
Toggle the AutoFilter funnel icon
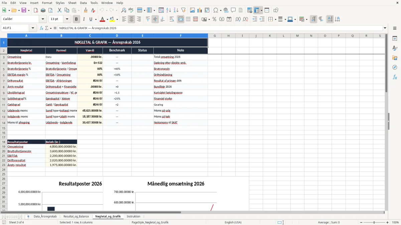point(183,10)
